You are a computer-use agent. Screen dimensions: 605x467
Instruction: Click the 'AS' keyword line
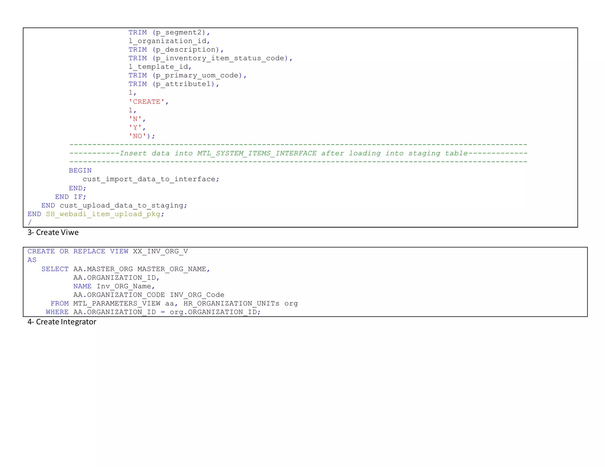coord(32,260)
